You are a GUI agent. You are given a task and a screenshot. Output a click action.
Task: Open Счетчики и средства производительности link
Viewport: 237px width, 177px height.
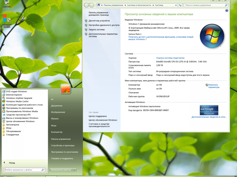99,125
